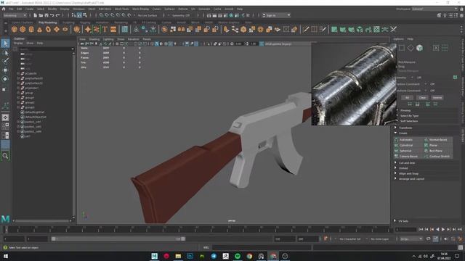Click the Save Scene icon in status line

(x=46, y=15)
